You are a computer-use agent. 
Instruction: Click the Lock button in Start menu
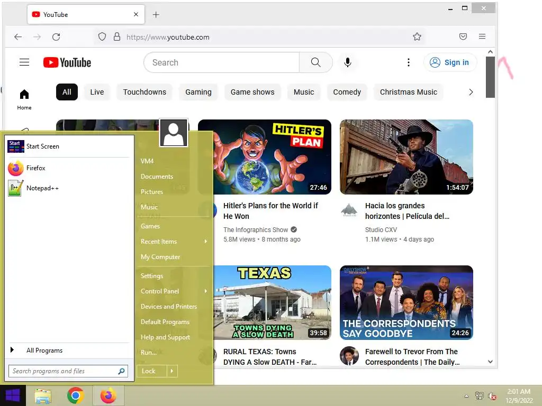151,371
